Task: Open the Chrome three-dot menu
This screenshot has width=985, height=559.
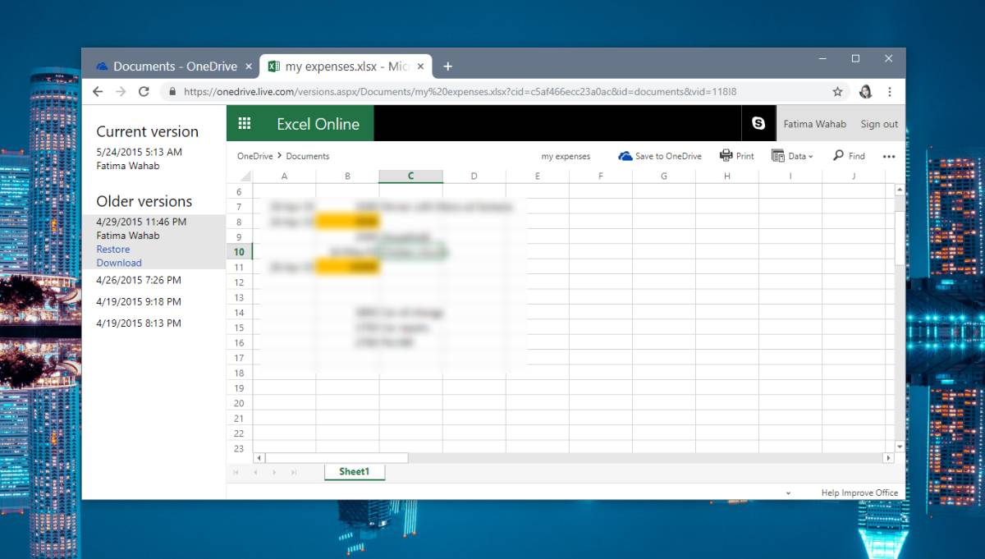Action: click(x=890, y=92)
